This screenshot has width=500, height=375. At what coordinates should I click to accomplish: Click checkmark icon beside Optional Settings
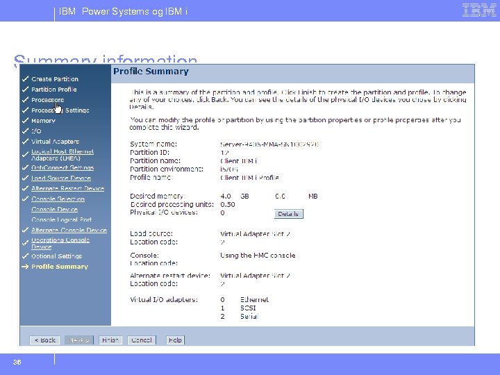(25, 256)
